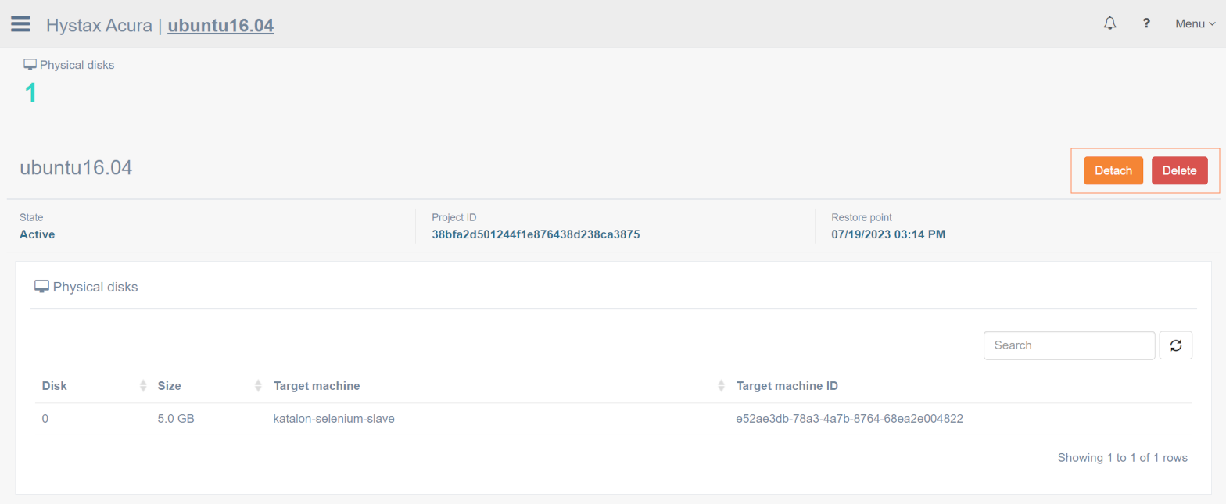Focus the Search input field
1226x504 pixels.
tap(1069, 345)
